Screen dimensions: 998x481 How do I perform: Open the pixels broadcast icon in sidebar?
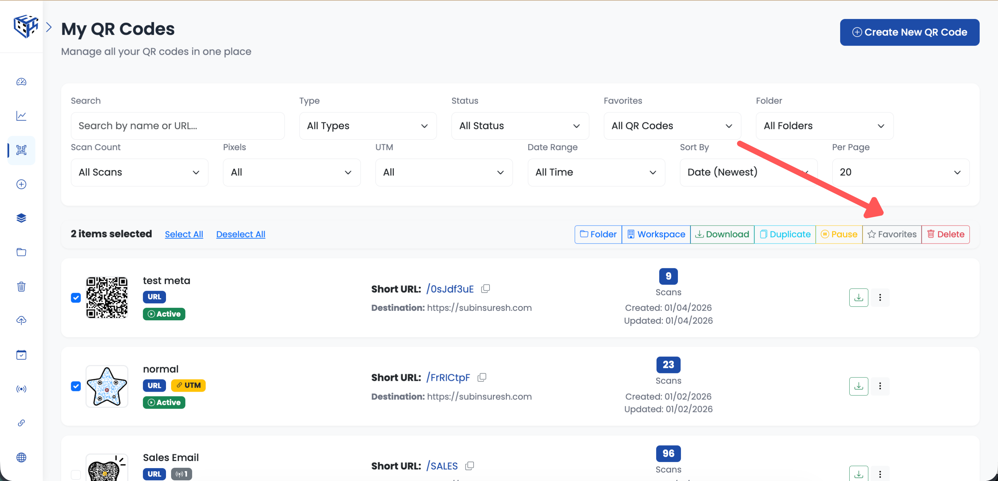pos(21,389)
